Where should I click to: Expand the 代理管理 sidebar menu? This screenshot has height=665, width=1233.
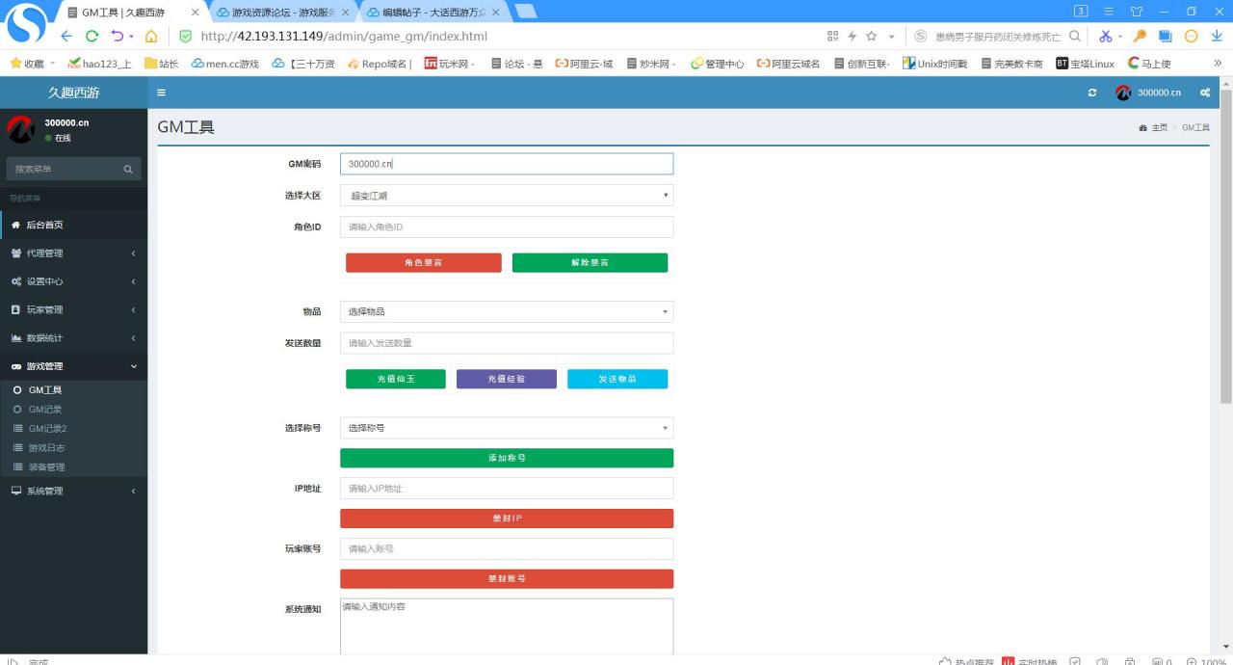pyautogui.click(x=73, y=253)
